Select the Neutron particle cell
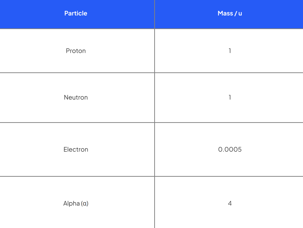This screenshot has height=228, width=303. (x=76, y=97)
